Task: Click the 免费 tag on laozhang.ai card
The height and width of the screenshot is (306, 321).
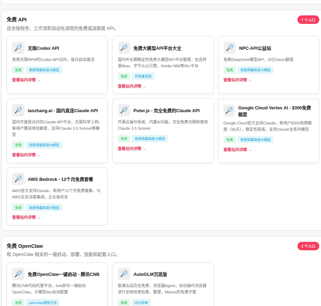Action: (x=18, y=145)
